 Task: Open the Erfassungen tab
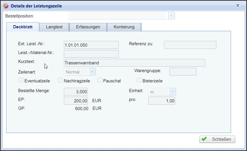pyautogui.click(x=88, y=27)
